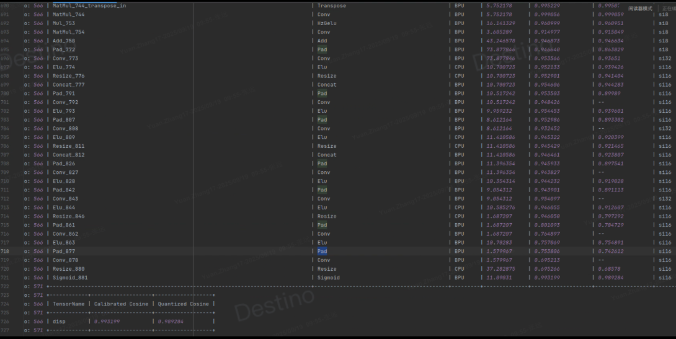Viewport: 676px width, 339px height.
Task: Select node name MatMul_744_transpose_in
Action: [89, 6]
